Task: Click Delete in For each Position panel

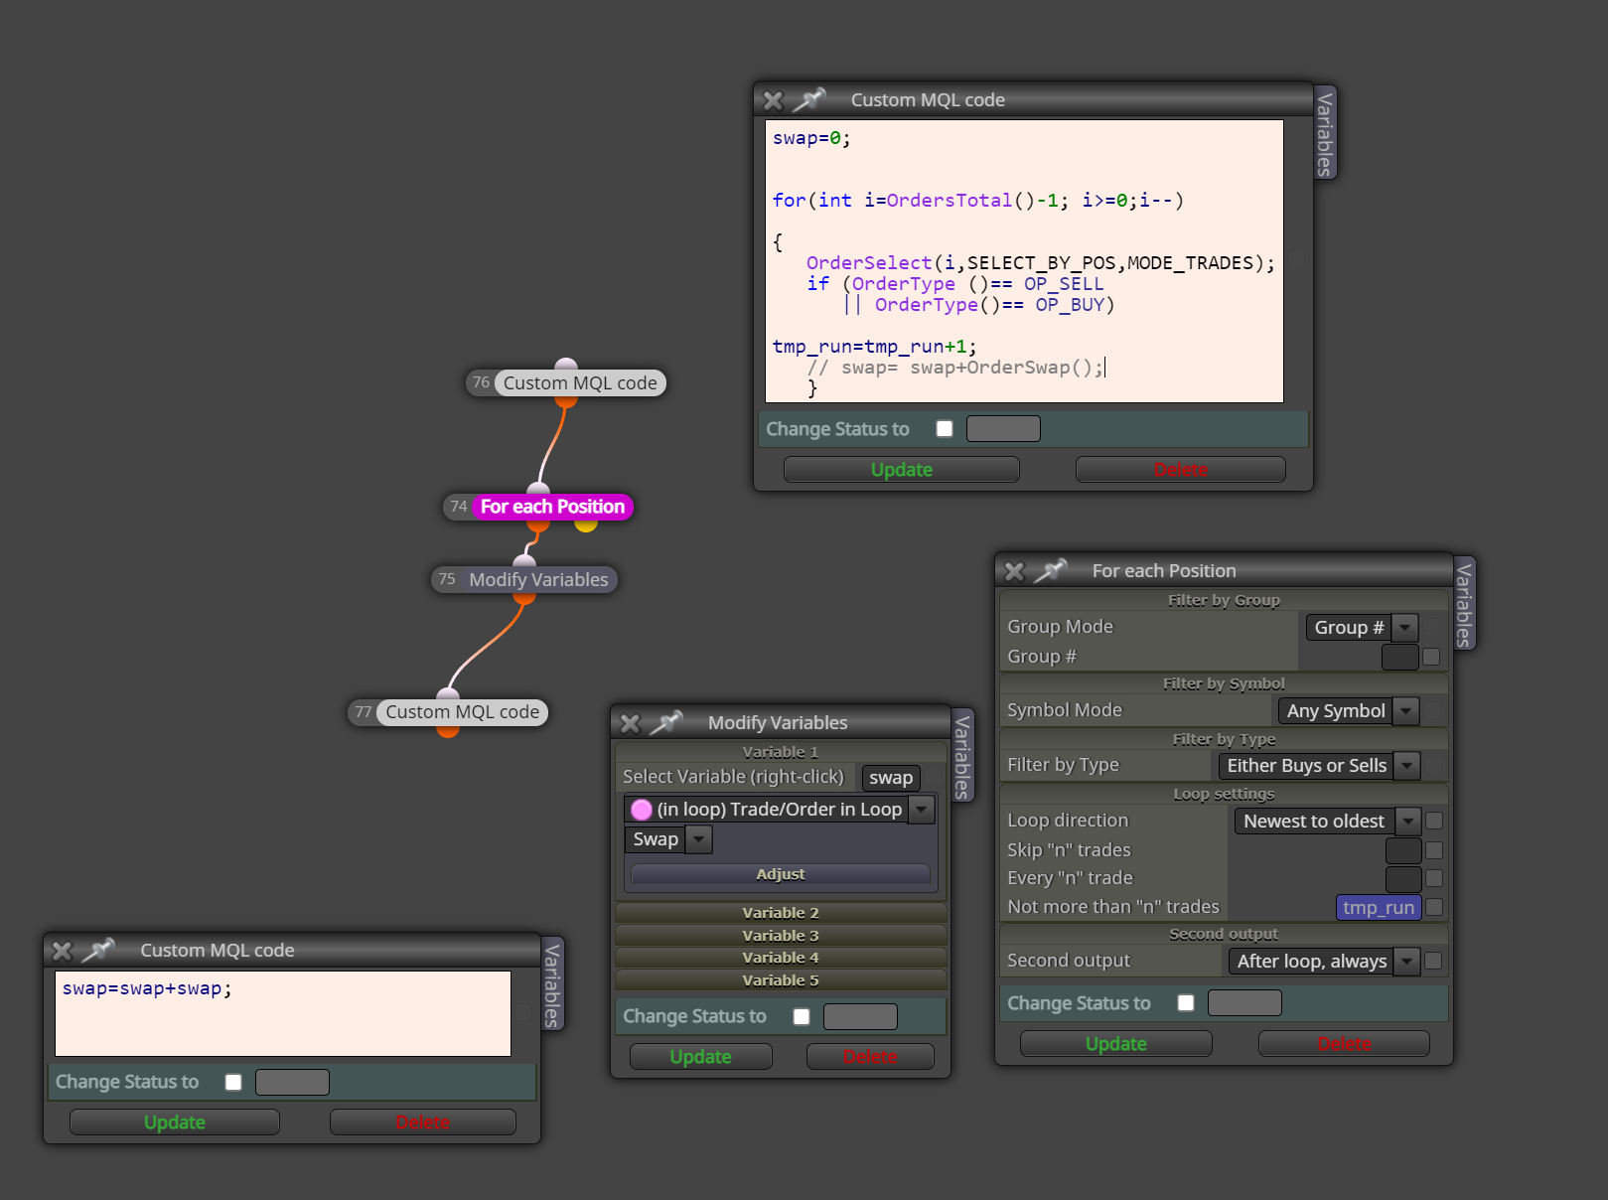Action: click(x=1344, y=1043)
